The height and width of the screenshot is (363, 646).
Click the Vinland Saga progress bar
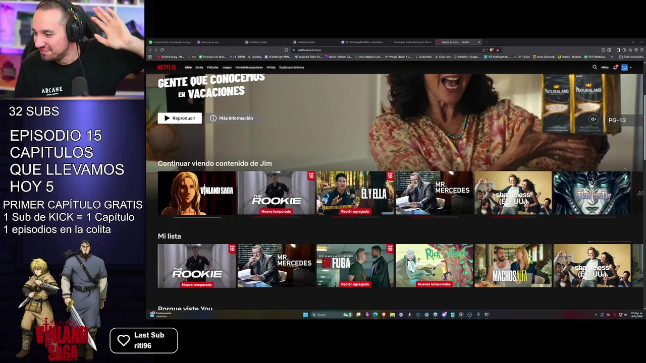coord(197,217)
